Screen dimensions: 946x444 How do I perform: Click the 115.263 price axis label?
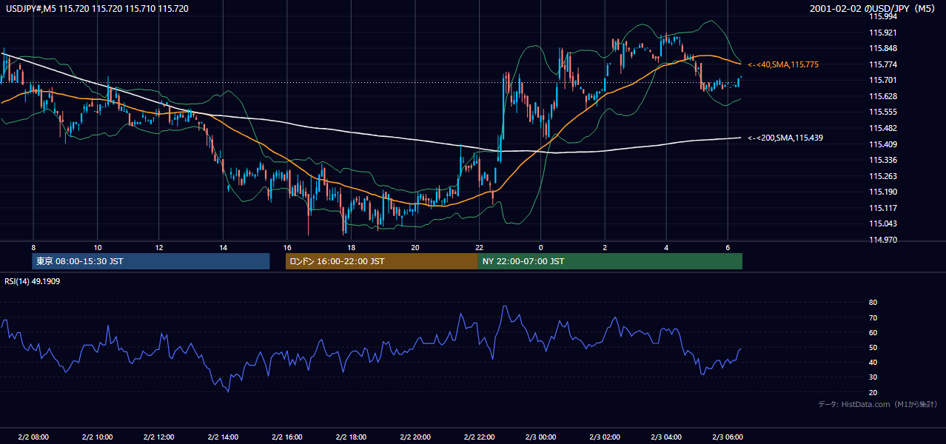coord(882,176)
